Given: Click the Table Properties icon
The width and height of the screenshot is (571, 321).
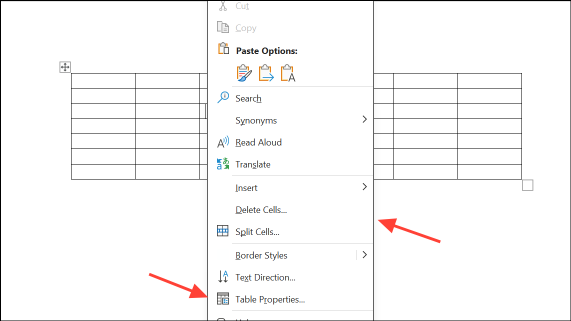Looking at the screenshot, I should point(223,298).
